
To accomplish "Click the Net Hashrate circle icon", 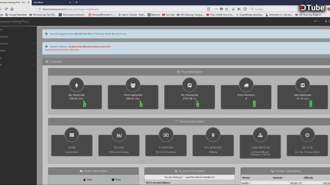I will tap(303, 85).
